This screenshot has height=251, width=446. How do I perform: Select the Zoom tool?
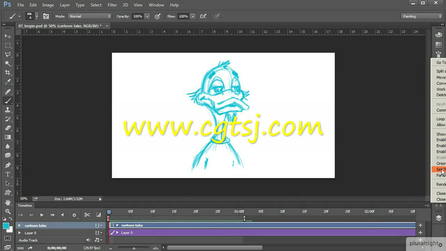(x=8, y=211)
